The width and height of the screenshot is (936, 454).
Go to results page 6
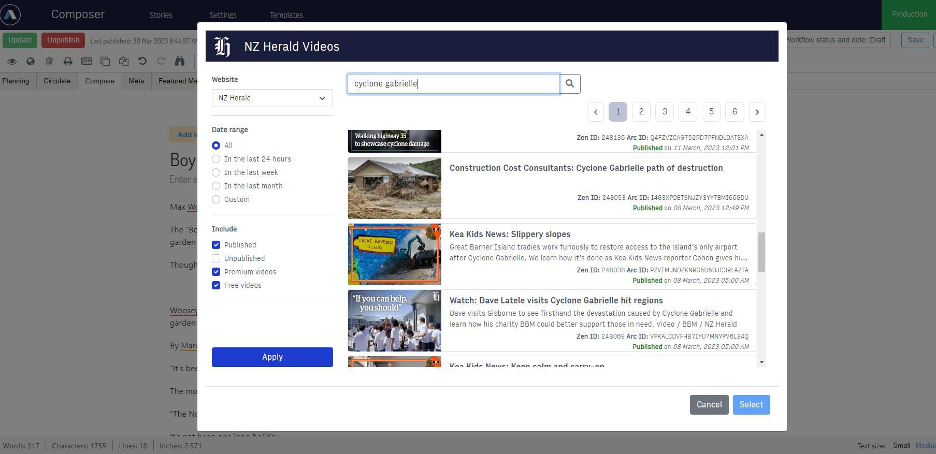tap(735, 112)
